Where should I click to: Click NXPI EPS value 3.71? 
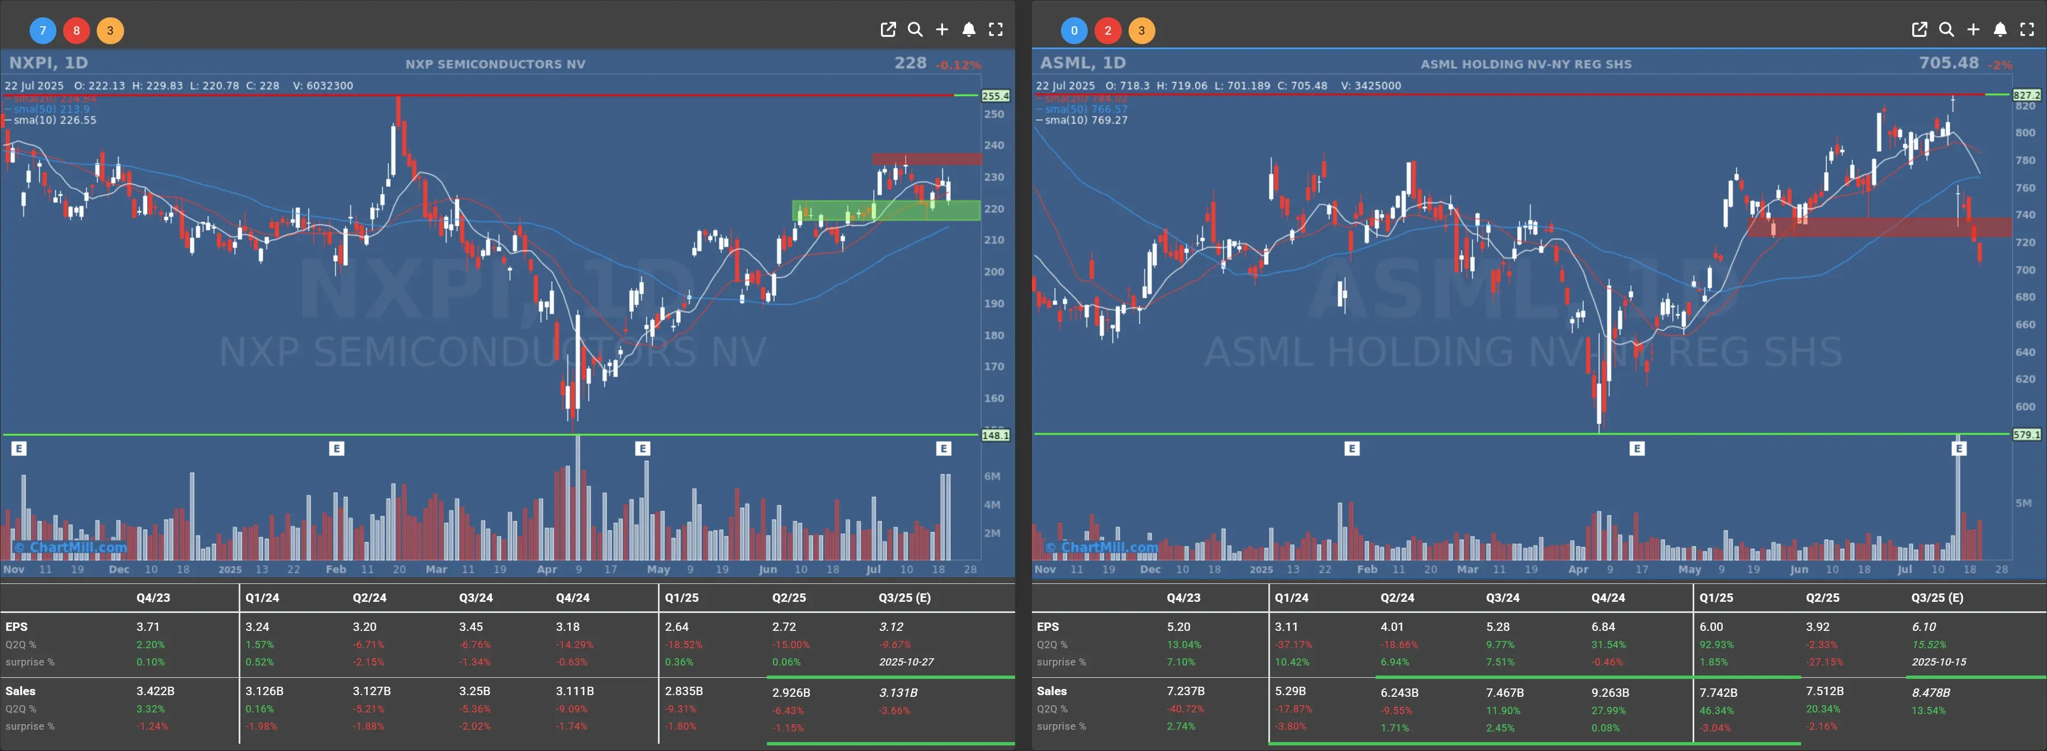148,627
